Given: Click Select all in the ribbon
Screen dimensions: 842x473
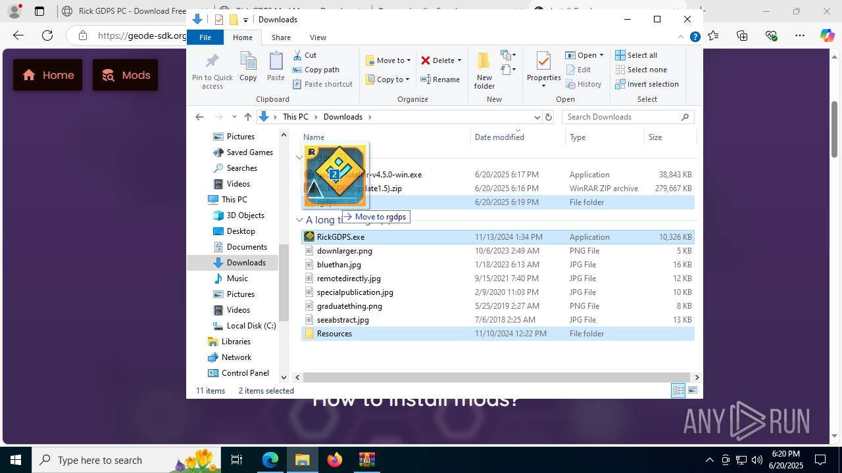Looking at the screenshot, I should (636, 55).
